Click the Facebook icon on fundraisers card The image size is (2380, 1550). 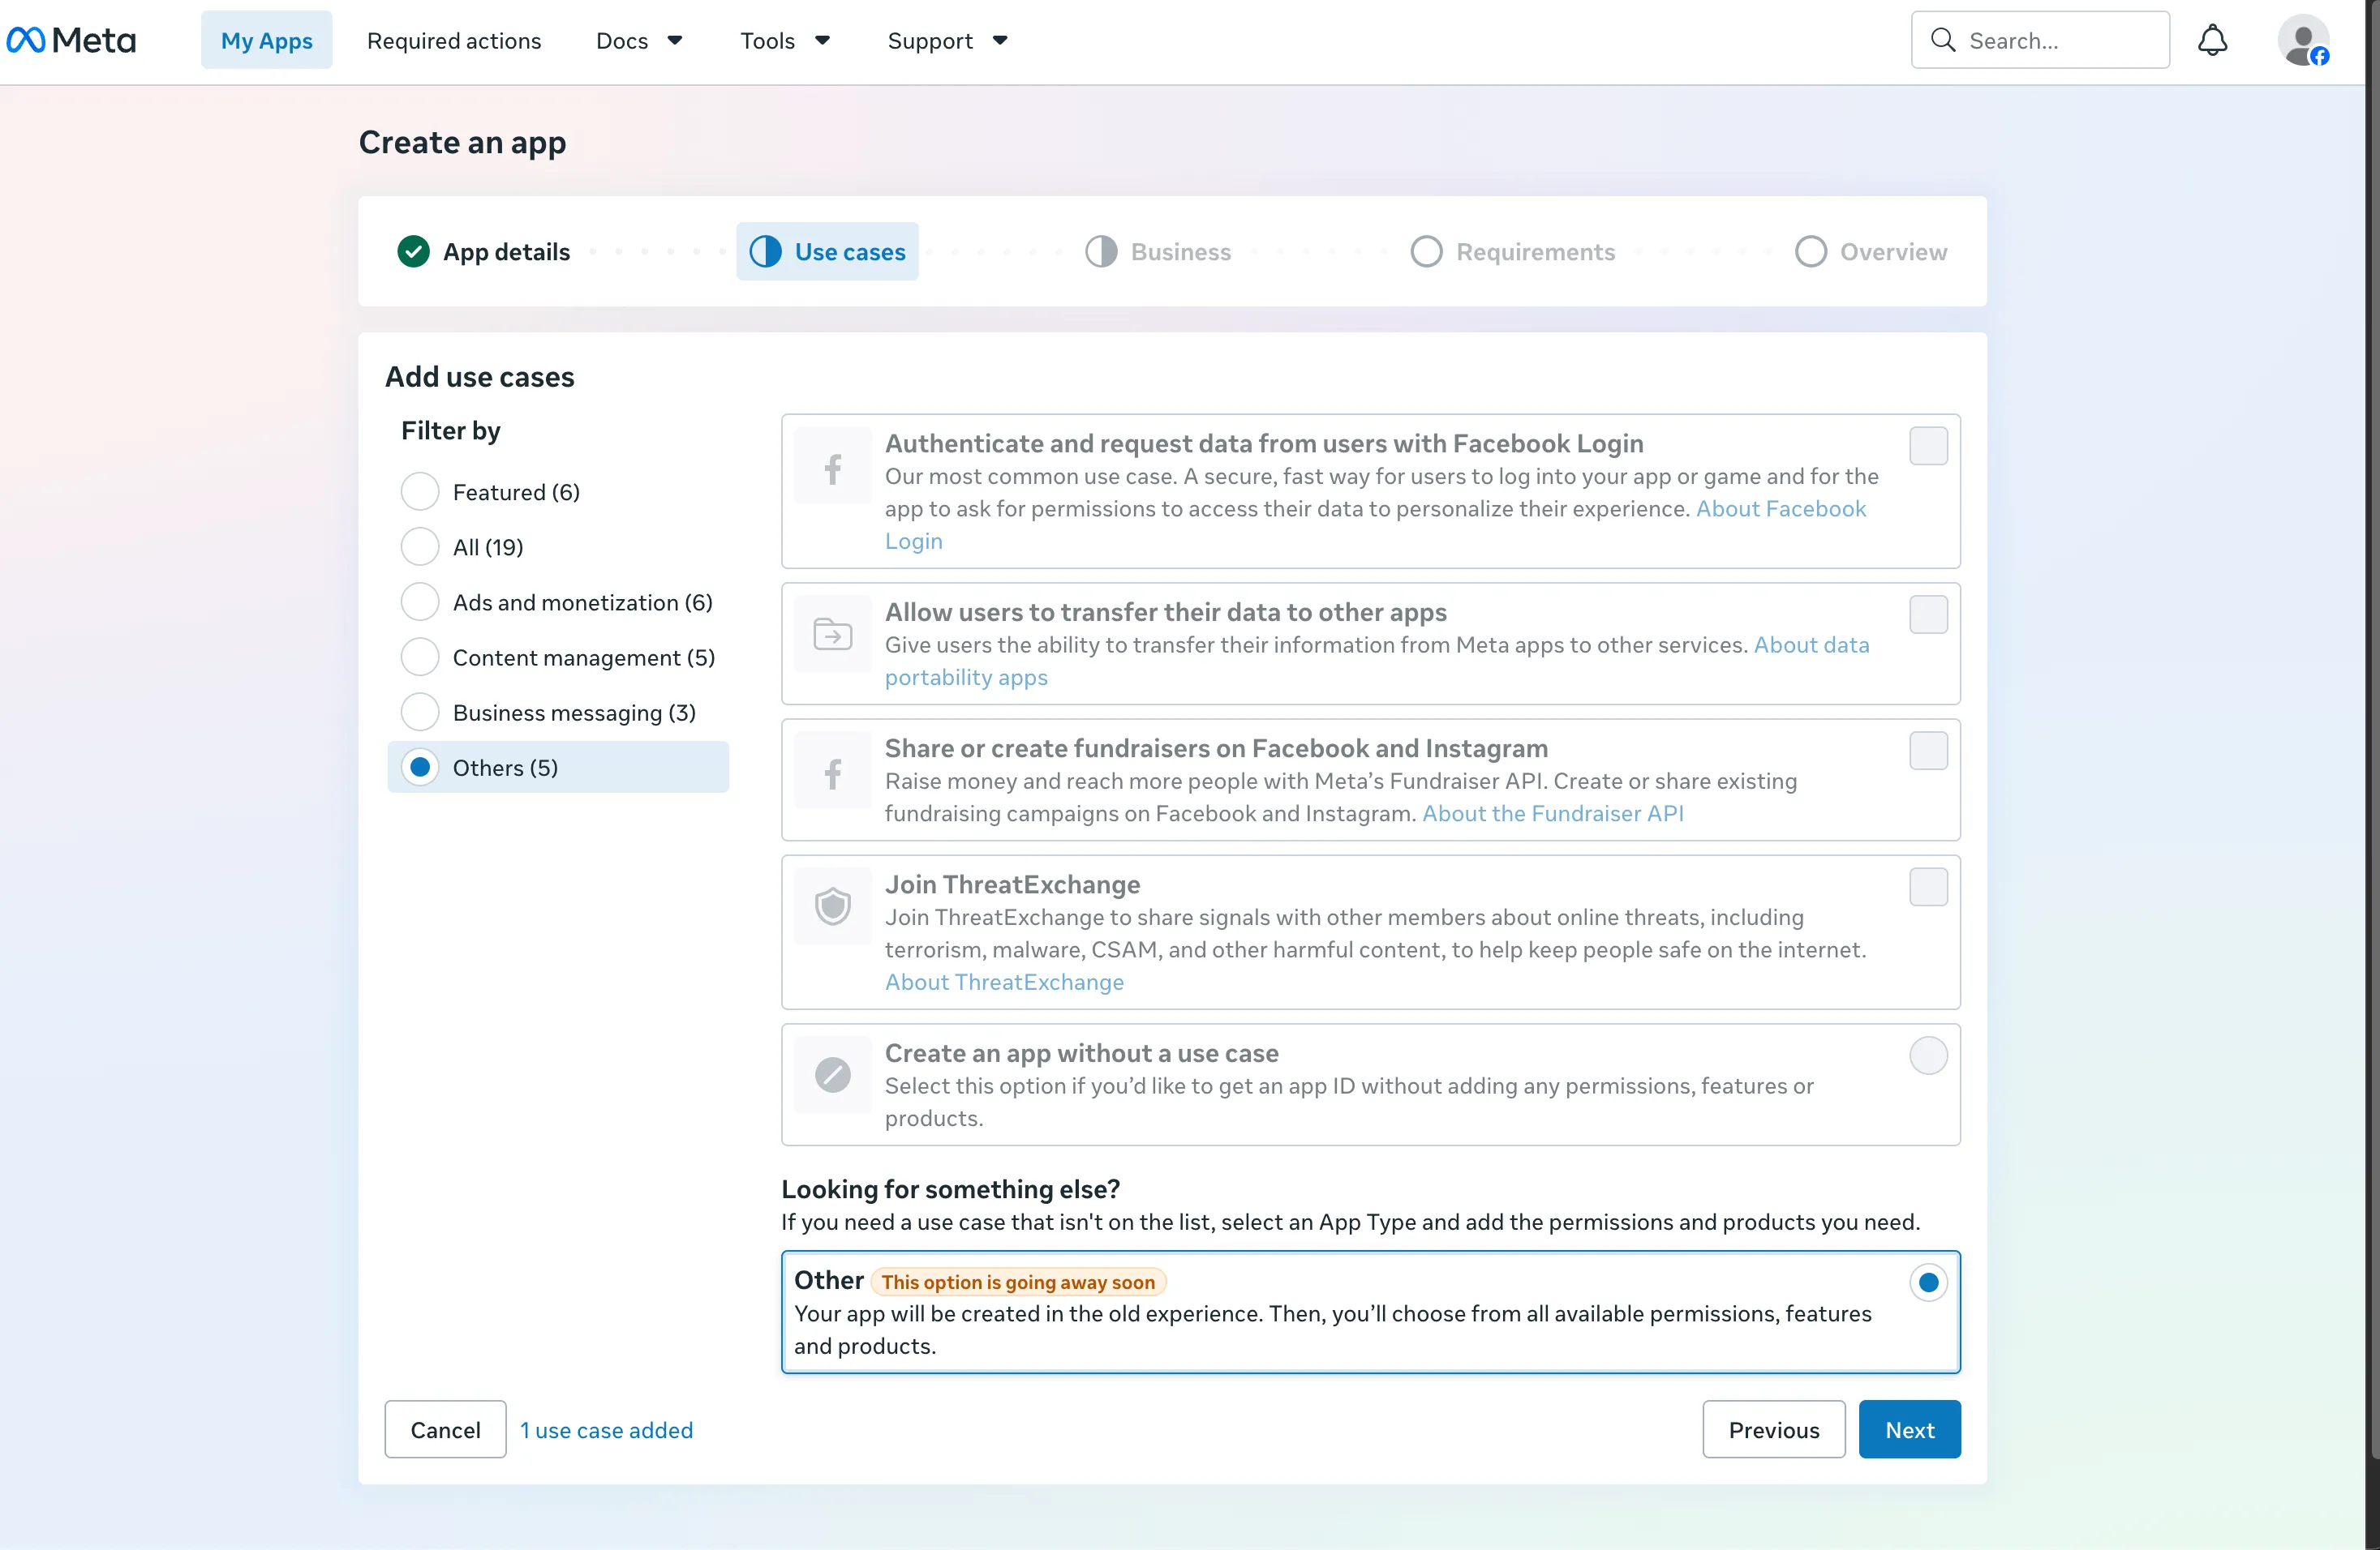(832, 773)
